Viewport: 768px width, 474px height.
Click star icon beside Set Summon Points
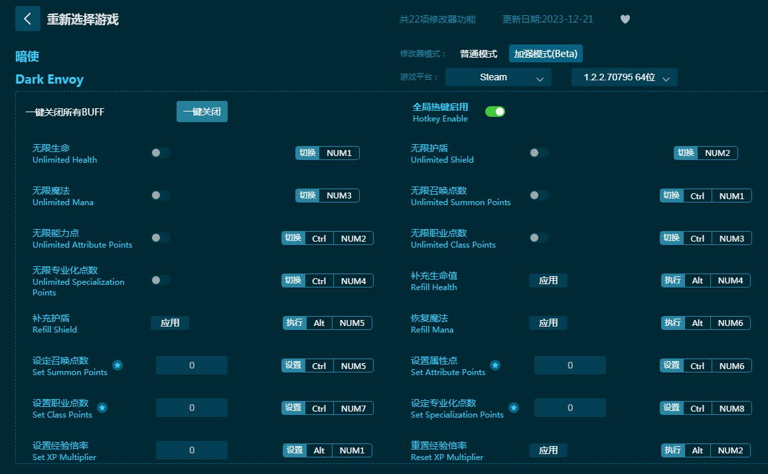point(117,365)
